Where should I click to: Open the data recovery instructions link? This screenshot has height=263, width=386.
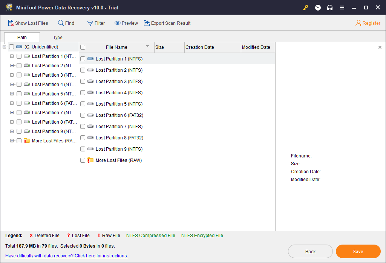coord(67,256)
